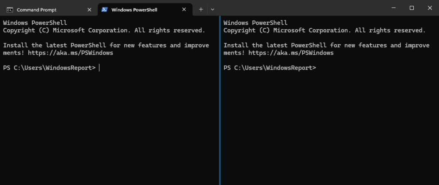
Task: Close the Windows PowerShell tab
Action: tap(184, 9)
